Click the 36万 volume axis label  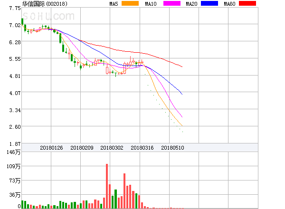tap(15, 195)
